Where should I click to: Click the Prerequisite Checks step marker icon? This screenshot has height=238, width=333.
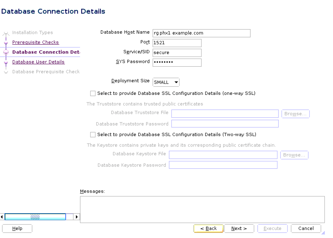[x=6, y=42]
